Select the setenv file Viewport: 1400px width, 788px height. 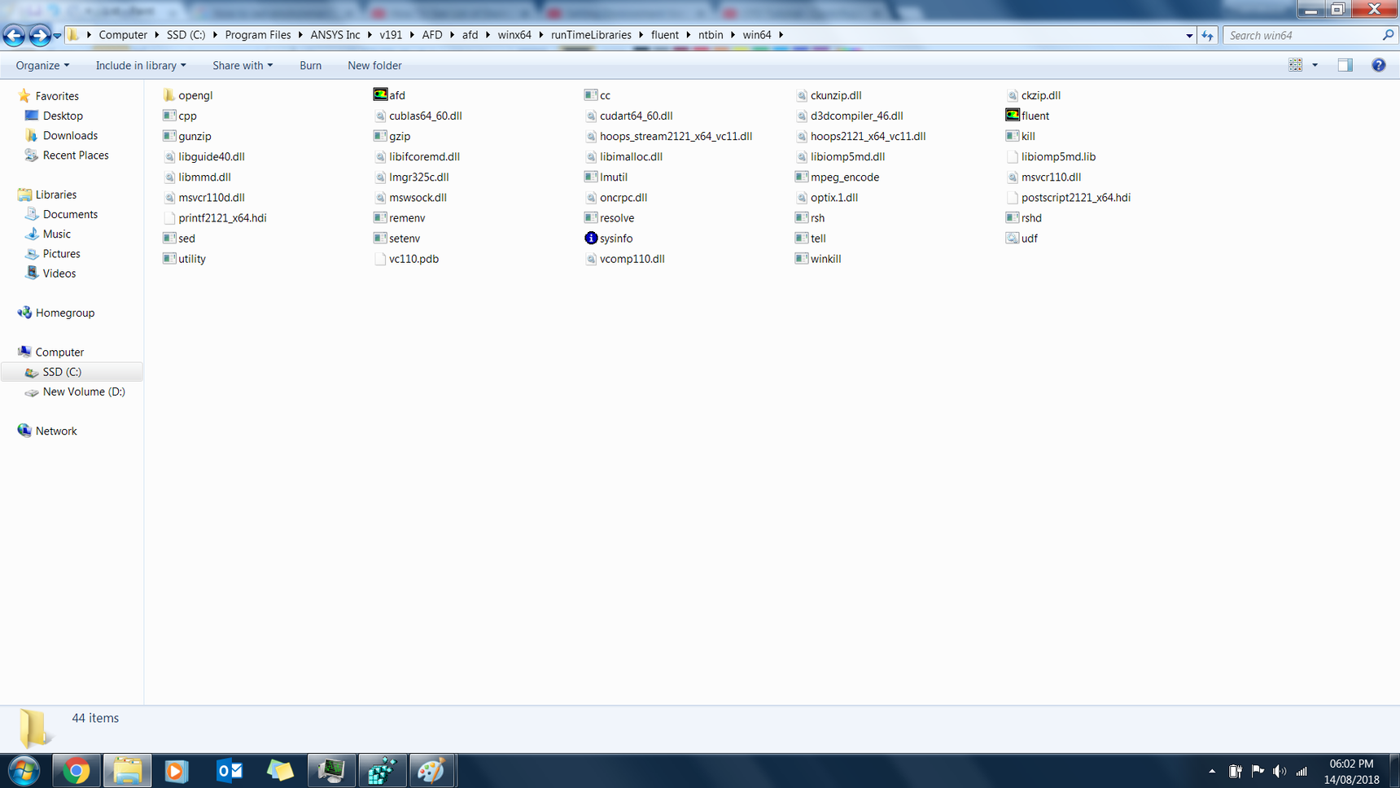(x=396, y=238)
